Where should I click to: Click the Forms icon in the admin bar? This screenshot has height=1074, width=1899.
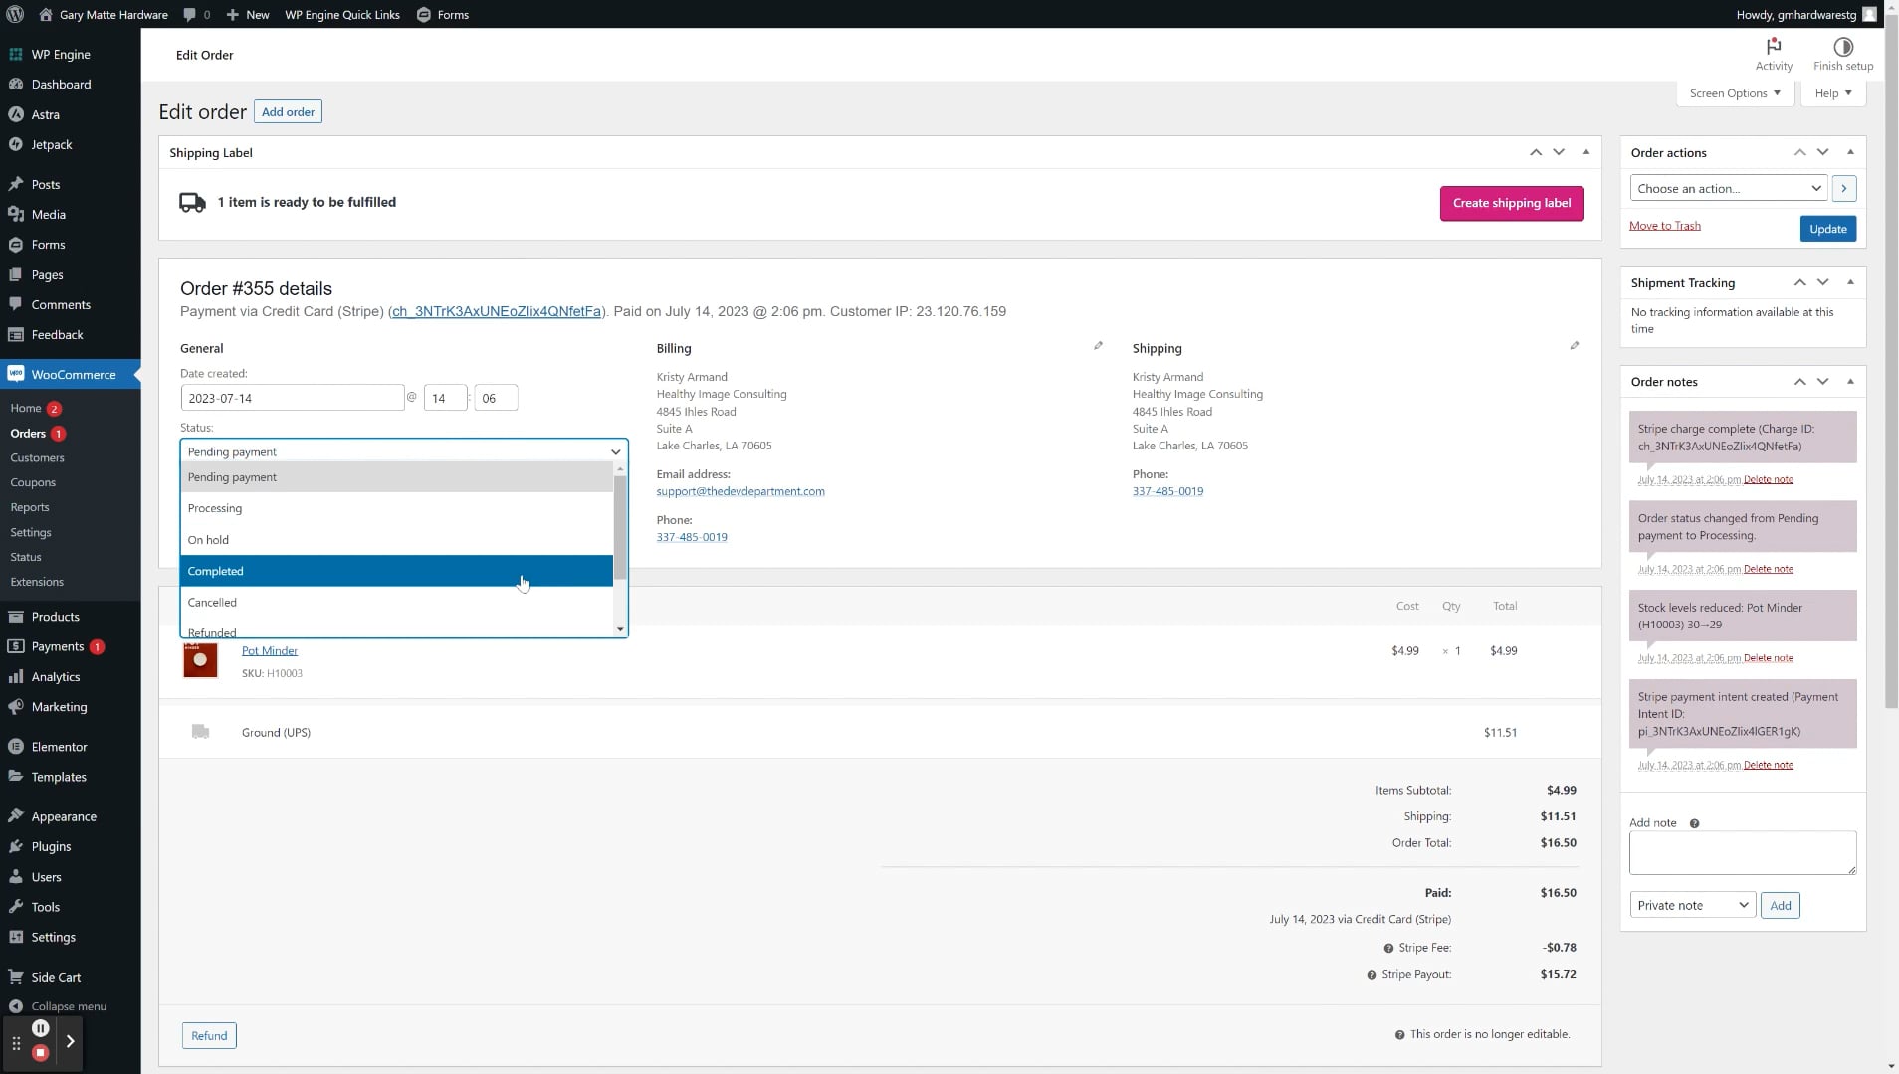click(423, 14)
